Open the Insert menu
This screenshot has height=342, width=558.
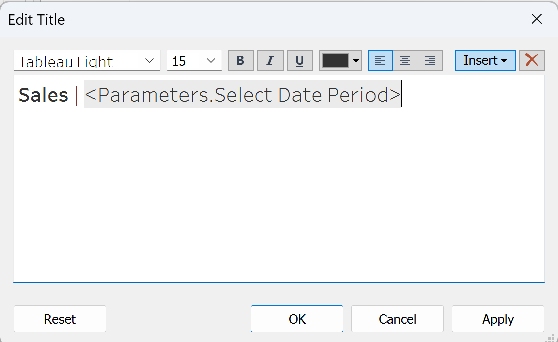(x=485, y=60)
